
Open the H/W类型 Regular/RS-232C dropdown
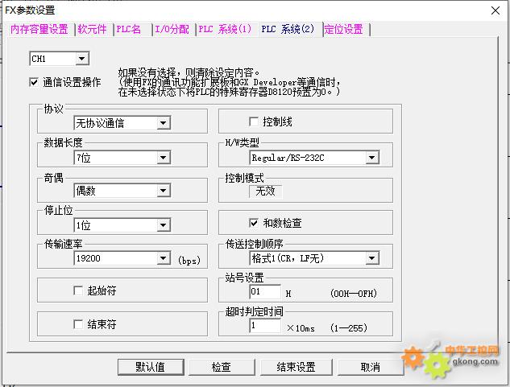click(x=371, y=158)
